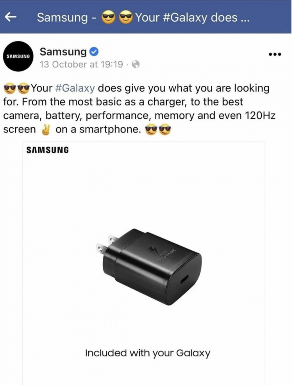This screenshot has height=385, width=293.
Task: Open the black charger product image
Action: tap(148, 267)
